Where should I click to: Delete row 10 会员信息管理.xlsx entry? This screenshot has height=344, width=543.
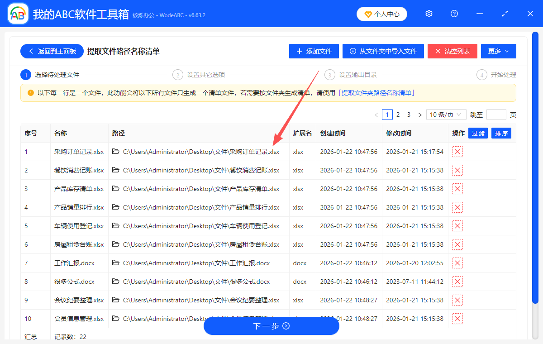[457, 319]
